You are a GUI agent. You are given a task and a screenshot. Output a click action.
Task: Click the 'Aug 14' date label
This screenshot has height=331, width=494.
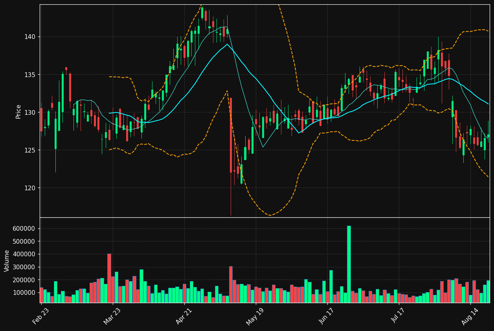pos(470,316)
